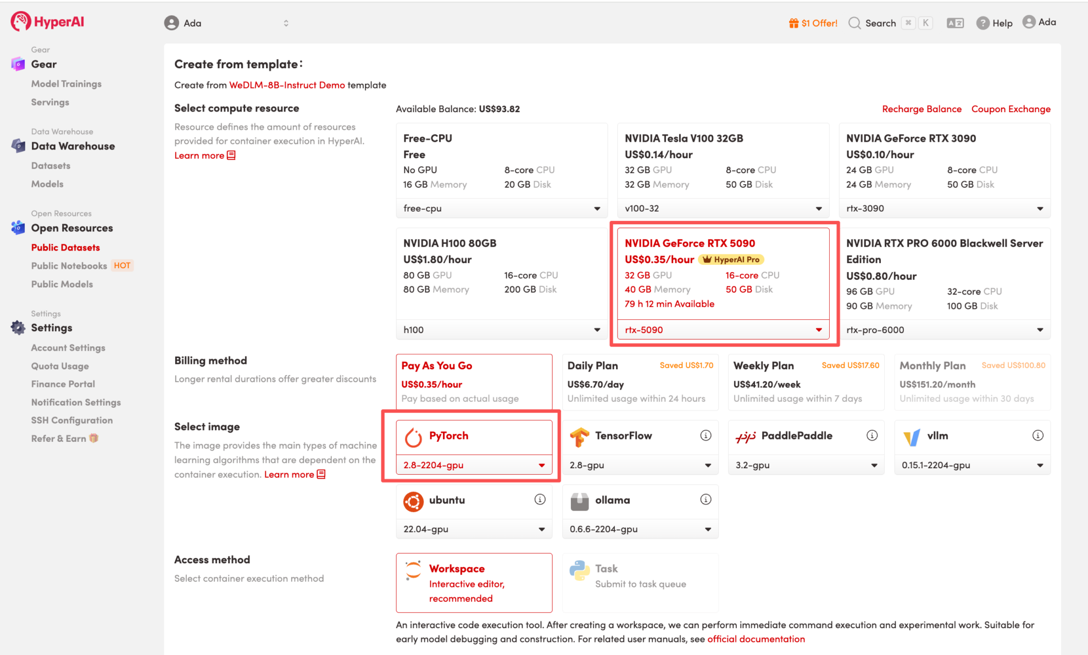
Task: Click ubuntu image info icon
Action: click(x=540, y=499)
